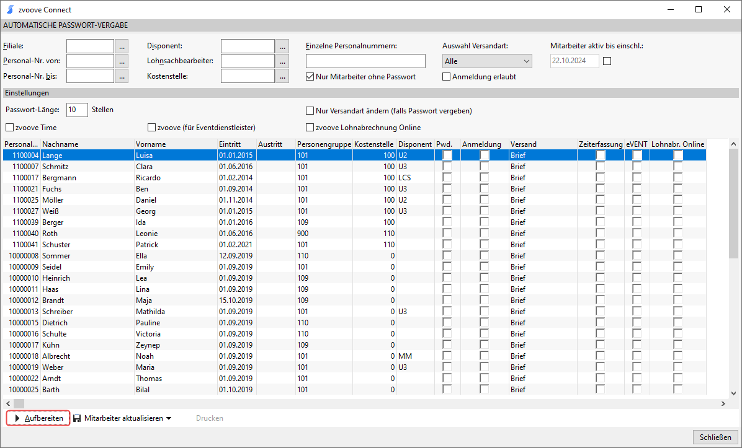The height and width of the screenshot is (448, 742).
Task: Tick eVENT checkbox for Möller Daniel
Action: [x=637, y=200]
